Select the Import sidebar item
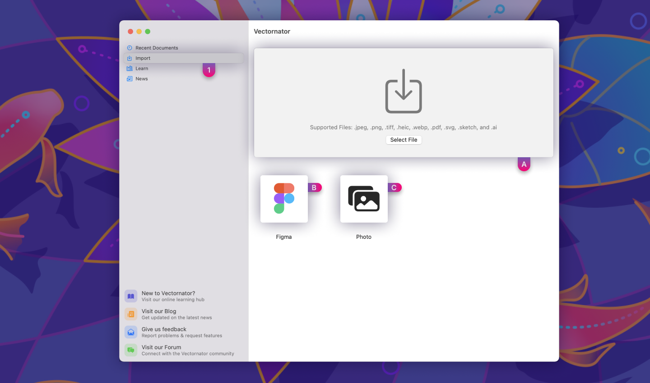 point(183,58)
